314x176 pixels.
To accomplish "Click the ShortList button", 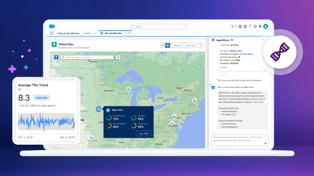I will (178, 45).
